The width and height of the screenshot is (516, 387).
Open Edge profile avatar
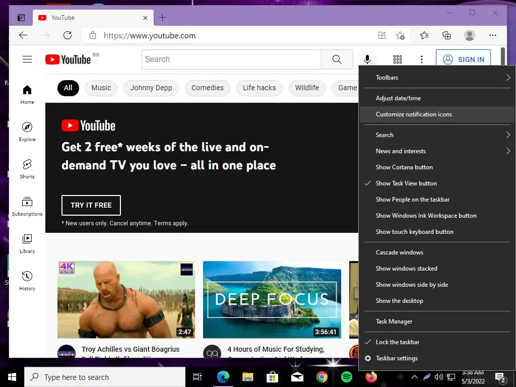click(x=470, y=35)
